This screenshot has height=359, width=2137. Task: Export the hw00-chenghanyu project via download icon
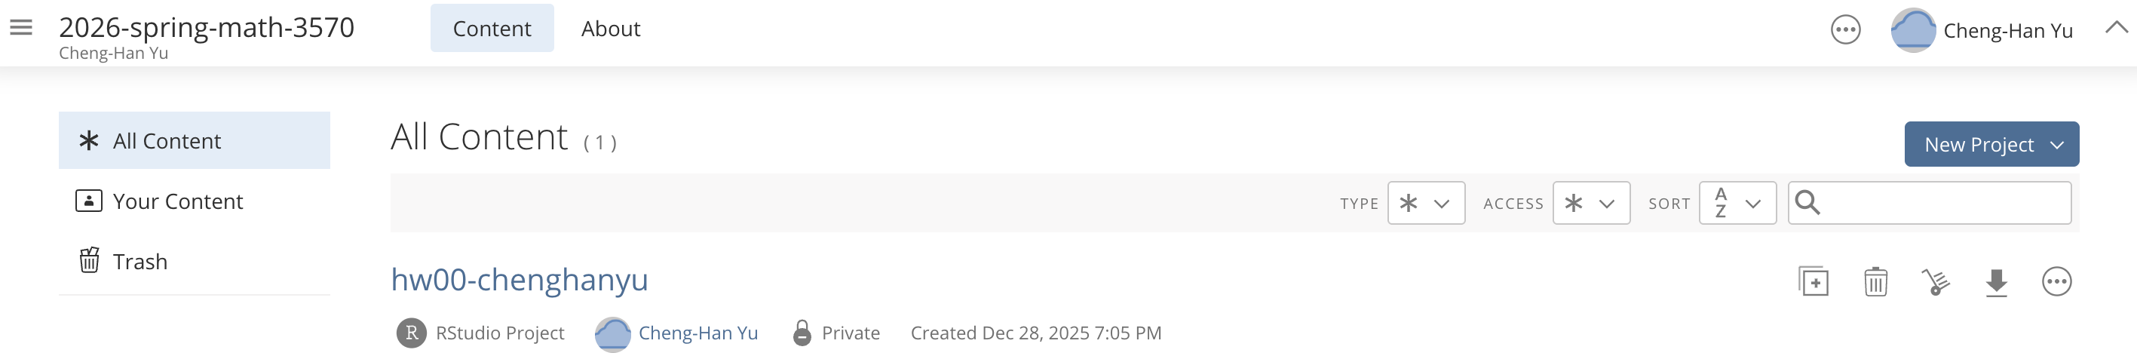1996,282
